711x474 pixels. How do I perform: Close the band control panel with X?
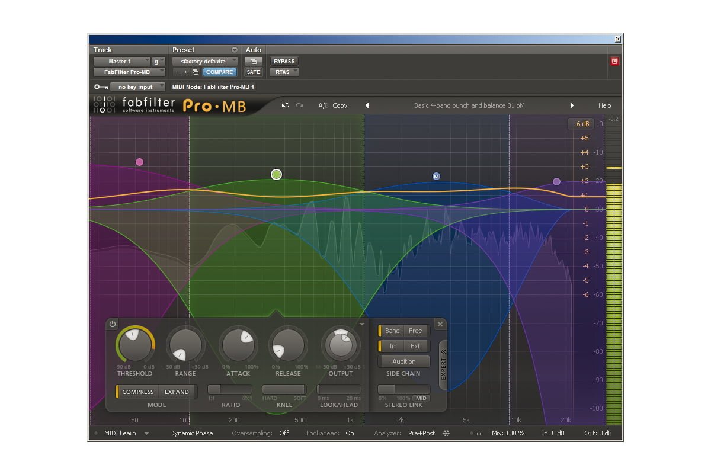pyautogui.click(x=440, y=324)
